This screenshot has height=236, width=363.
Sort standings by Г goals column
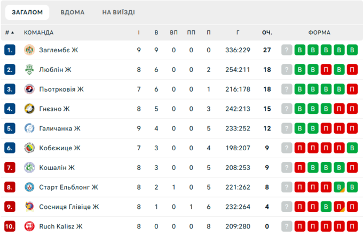[238, 32]
